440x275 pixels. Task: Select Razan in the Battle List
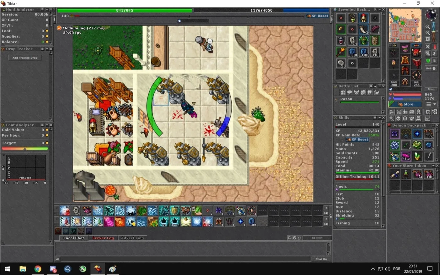tap(358, 101)
